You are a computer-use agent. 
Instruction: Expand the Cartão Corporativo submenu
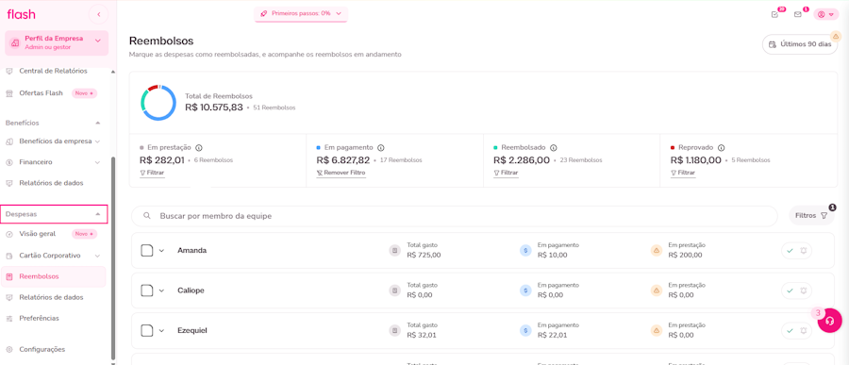[97, 256]
